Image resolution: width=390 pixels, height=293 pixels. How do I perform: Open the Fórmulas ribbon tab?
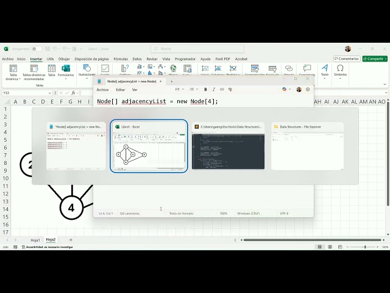(x=121, y=59)
